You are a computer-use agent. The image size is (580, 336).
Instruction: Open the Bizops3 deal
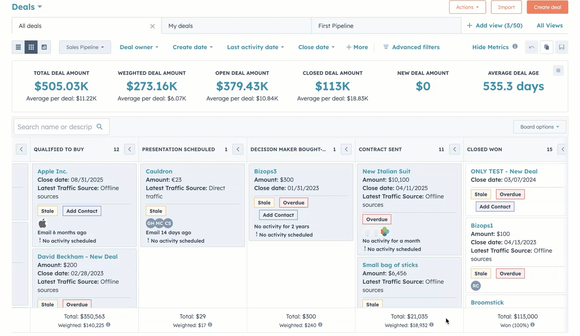pyautogui.click(x=265, y=171)
